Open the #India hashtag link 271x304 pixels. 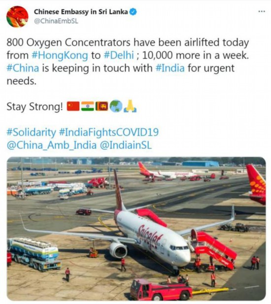pos(170,68)
